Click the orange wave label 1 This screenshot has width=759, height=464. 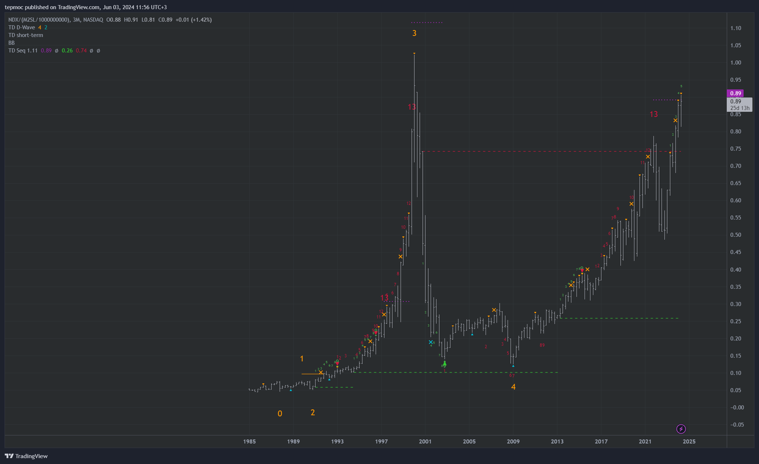pos(302,359)
